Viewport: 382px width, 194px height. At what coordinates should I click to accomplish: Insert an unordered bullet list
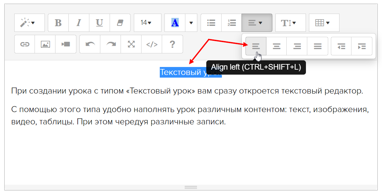click(x=211, y=23)
